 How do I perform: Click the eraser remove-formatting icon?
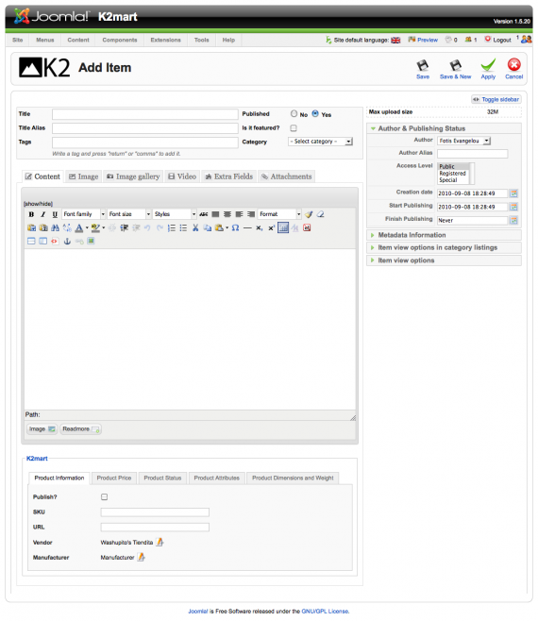pyautogui.click(x=321, y=214)
